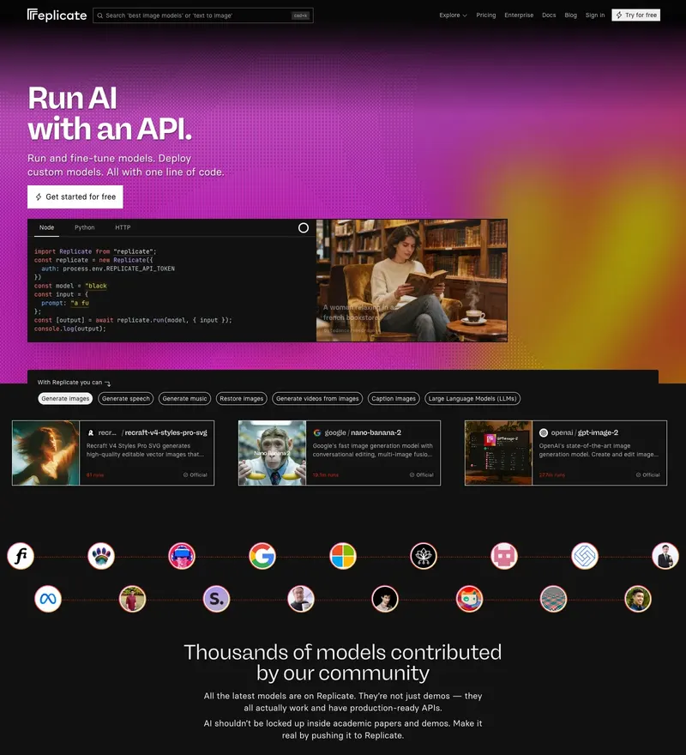Open the openai/gpt-image-2 model title

point(585,432)
